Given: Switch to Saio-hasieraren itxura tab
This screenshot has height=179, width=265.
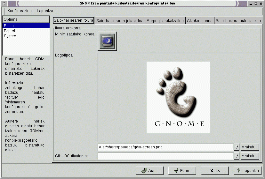Looking at the screenshot, I should coord(74,20).
